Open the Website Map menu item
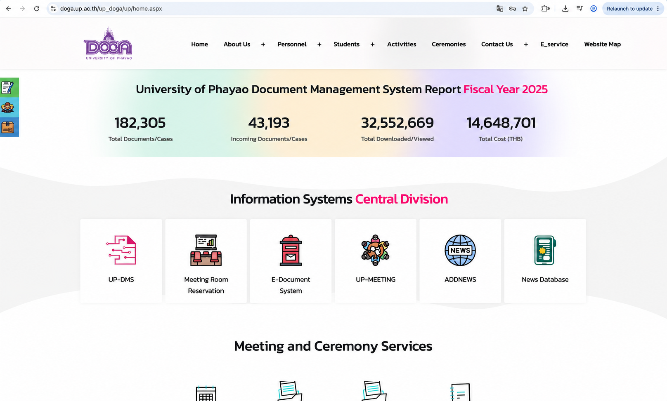Screen dimensions: 667x401 tap(602, 44)
